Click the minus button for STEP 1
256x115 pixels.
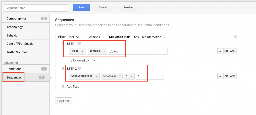[x=220, y=51]
